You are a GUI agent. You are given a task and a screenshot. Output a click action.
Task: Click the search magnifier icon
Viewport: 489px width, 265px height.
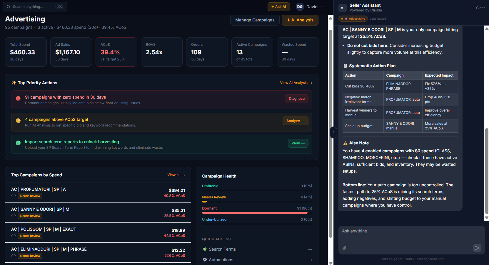9,7
